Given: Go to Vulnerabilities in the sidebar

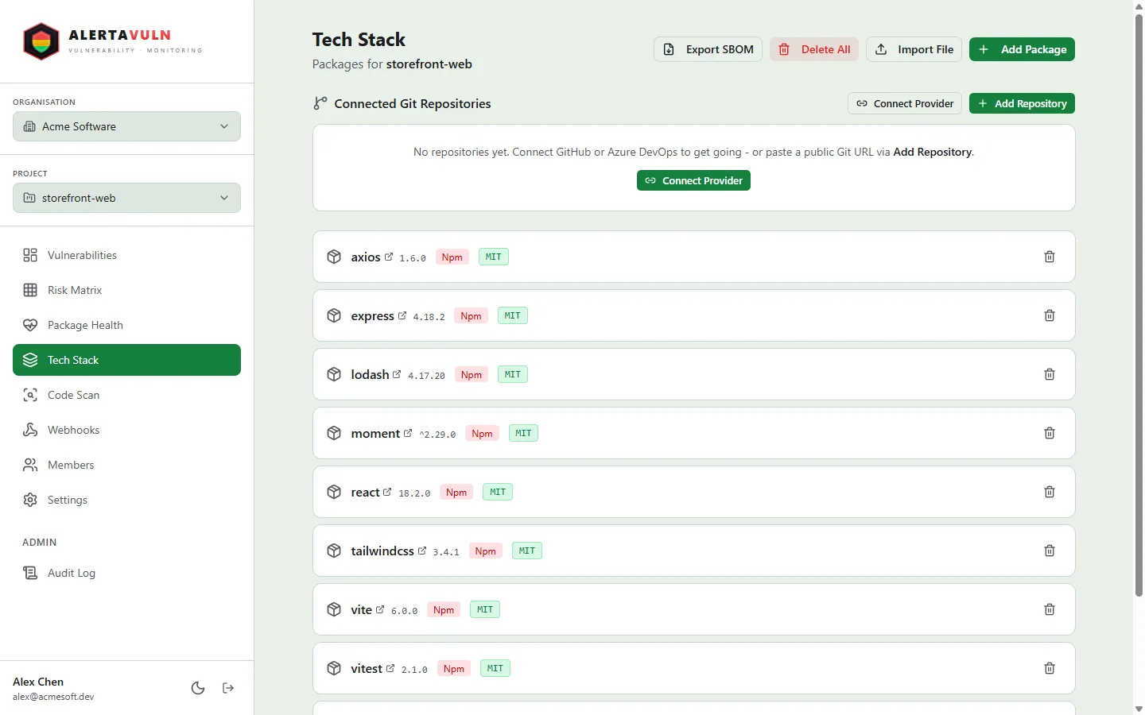Looking at the screenshot, I should point(126,255).
